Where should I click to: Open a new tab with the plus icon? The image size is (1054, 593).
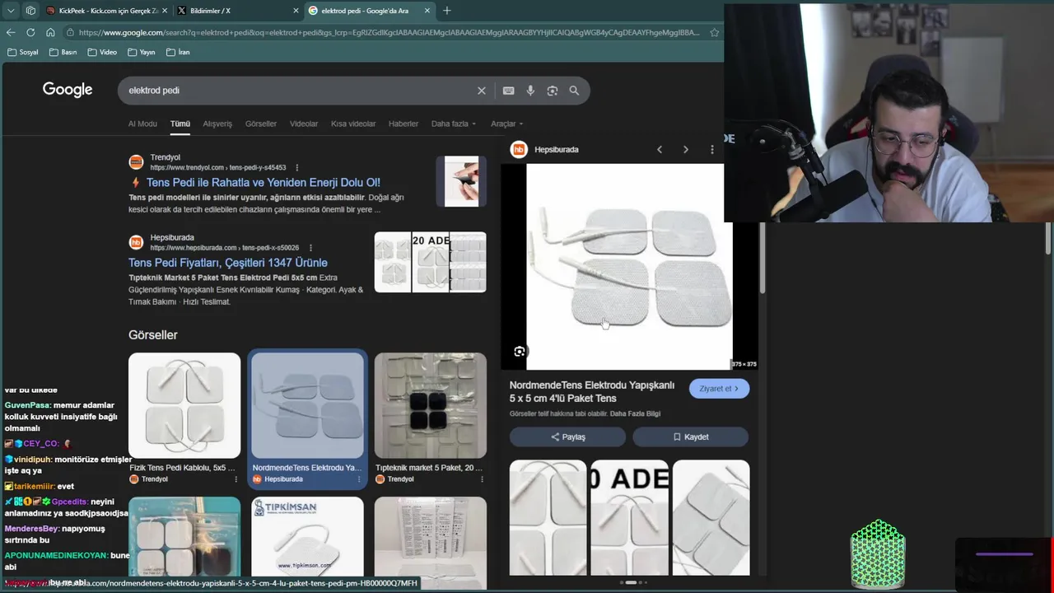pos(446,11)
